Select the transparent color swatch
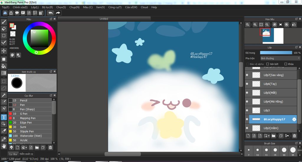 [13, 34]
